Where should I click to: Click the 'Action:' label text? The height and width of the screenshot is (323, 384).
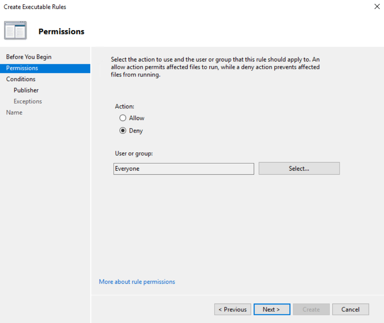tap(125, 106)
